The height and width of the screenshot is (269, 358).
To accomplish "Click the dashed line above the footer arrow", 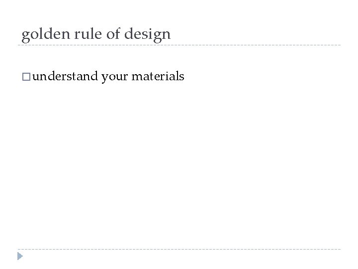I will tap(179, 249).
